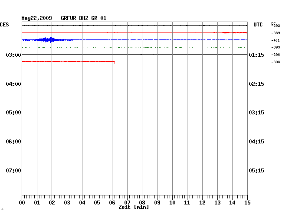Click the UTC column header
This screenshot has height=214, width=282.
coord(258,25)
